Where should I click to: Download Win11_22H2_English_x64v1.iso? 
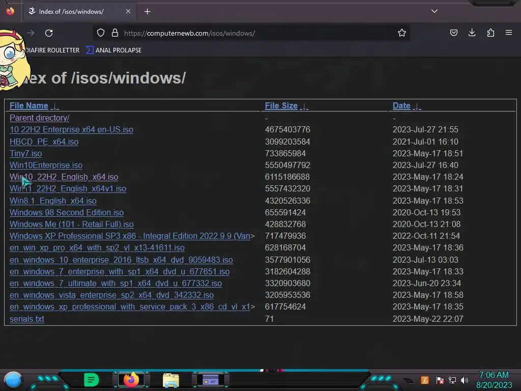pos(68,188)
